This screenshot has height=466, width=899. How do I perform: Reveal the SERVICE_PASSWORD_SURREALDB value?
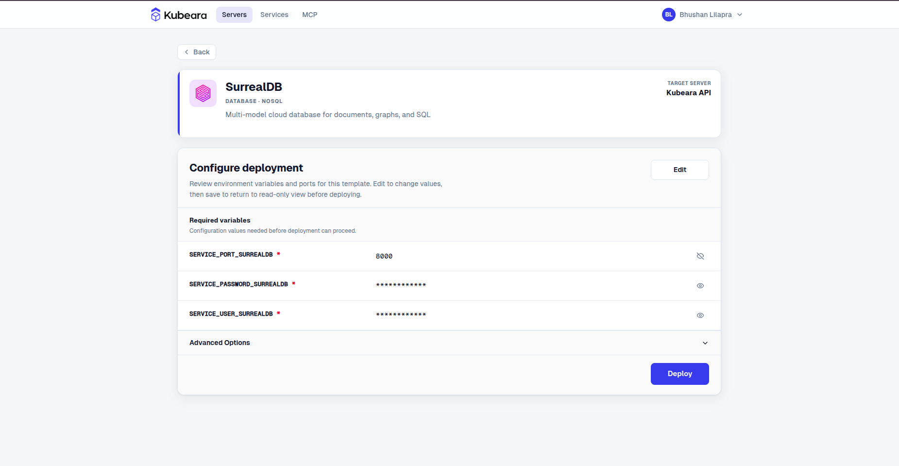pyautogui.click(x=700, y=286)
